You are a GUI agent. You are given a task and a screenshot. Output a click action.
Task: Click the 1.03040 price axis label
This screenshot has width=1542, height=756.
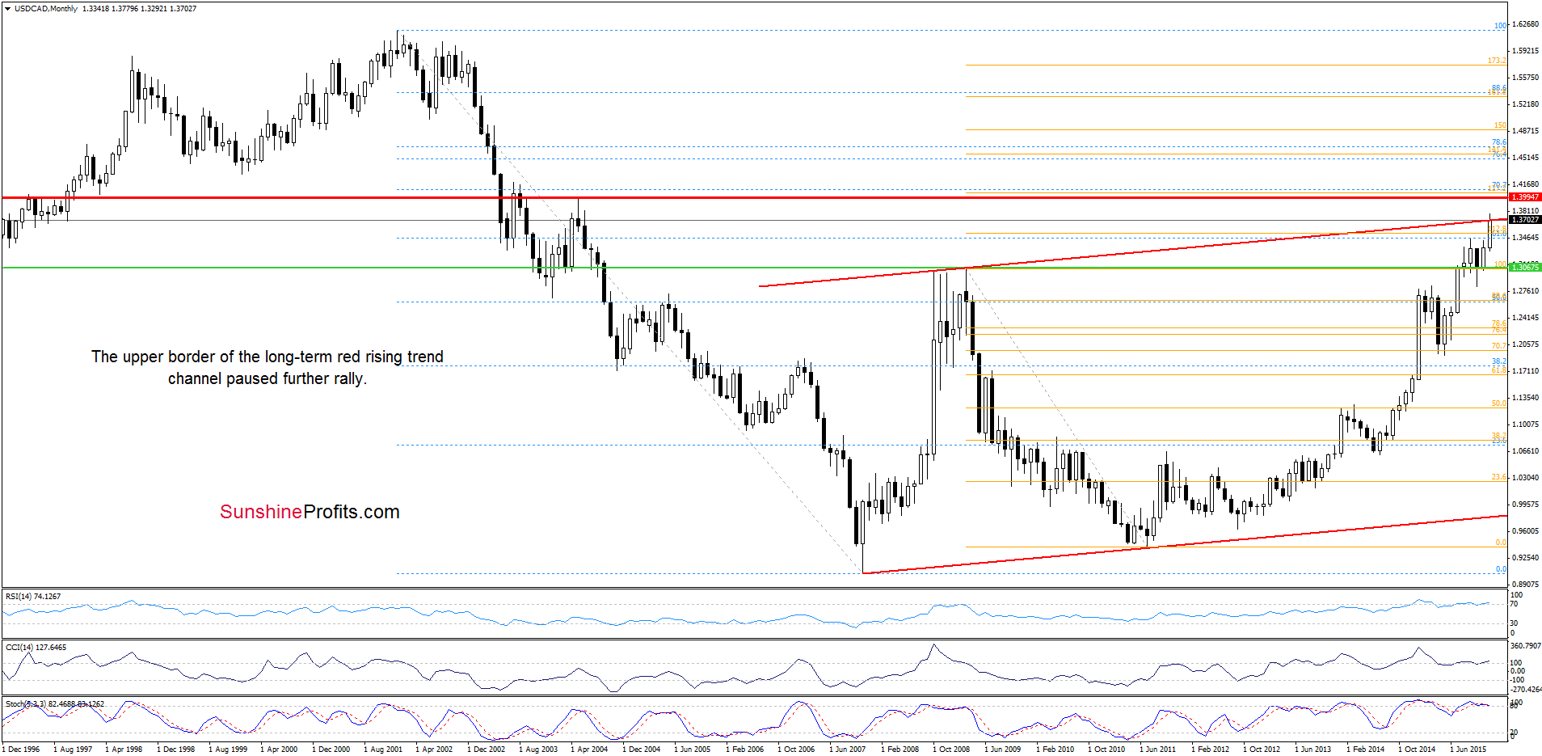1525,478
